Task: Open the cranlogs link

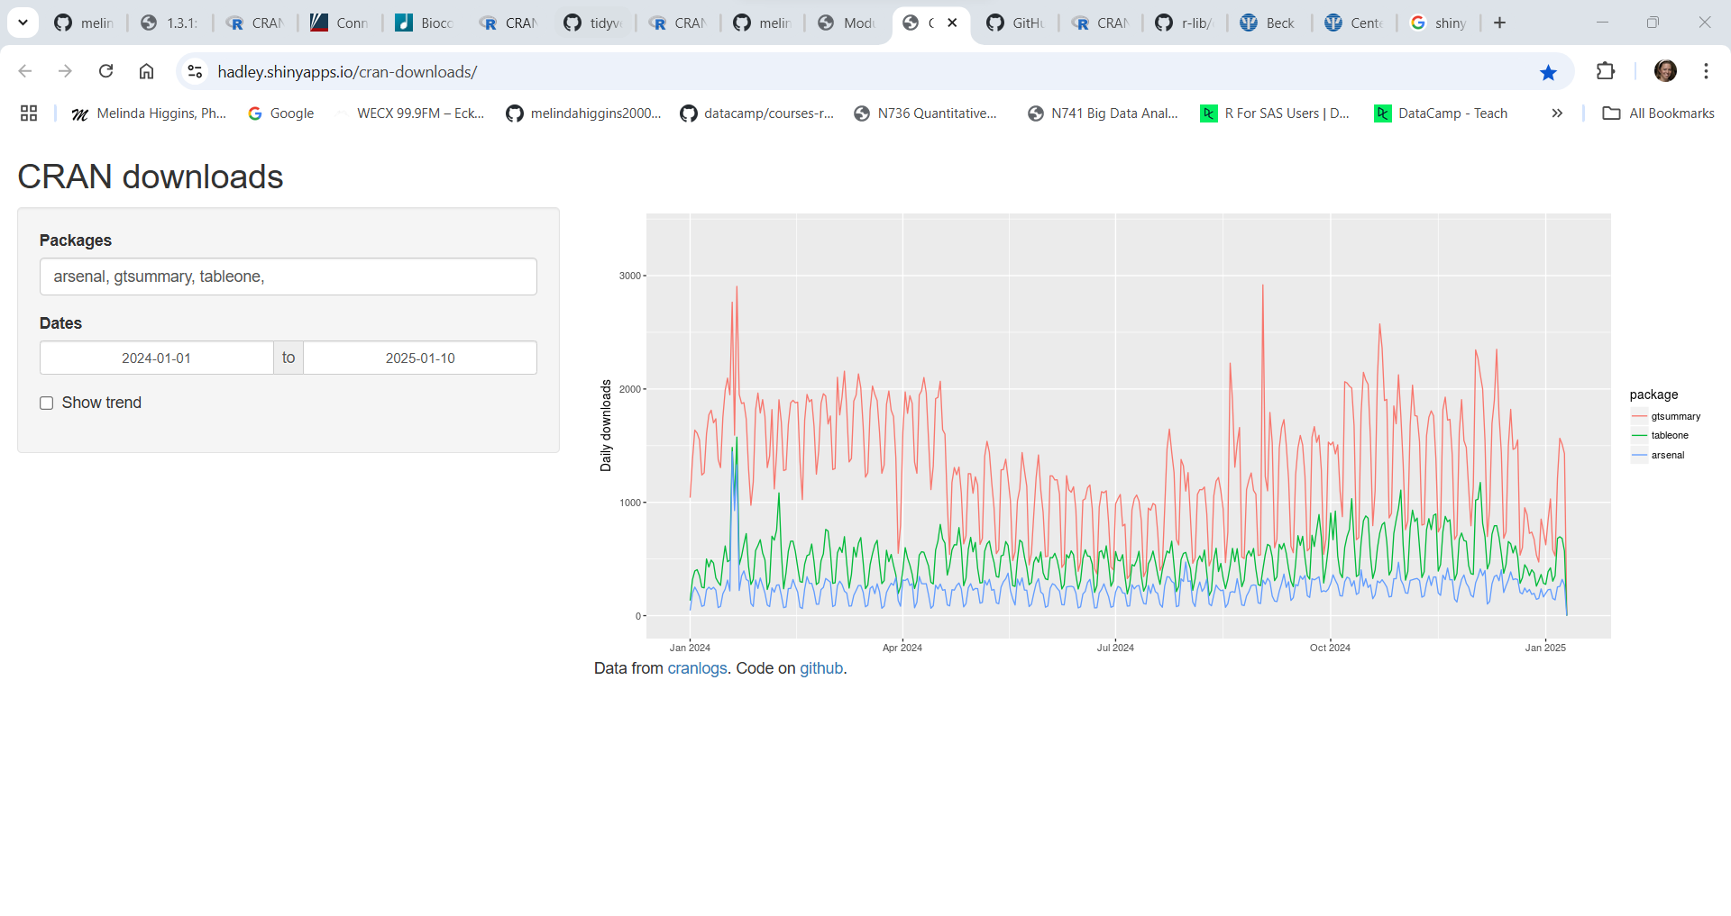Action: (697, 668)
